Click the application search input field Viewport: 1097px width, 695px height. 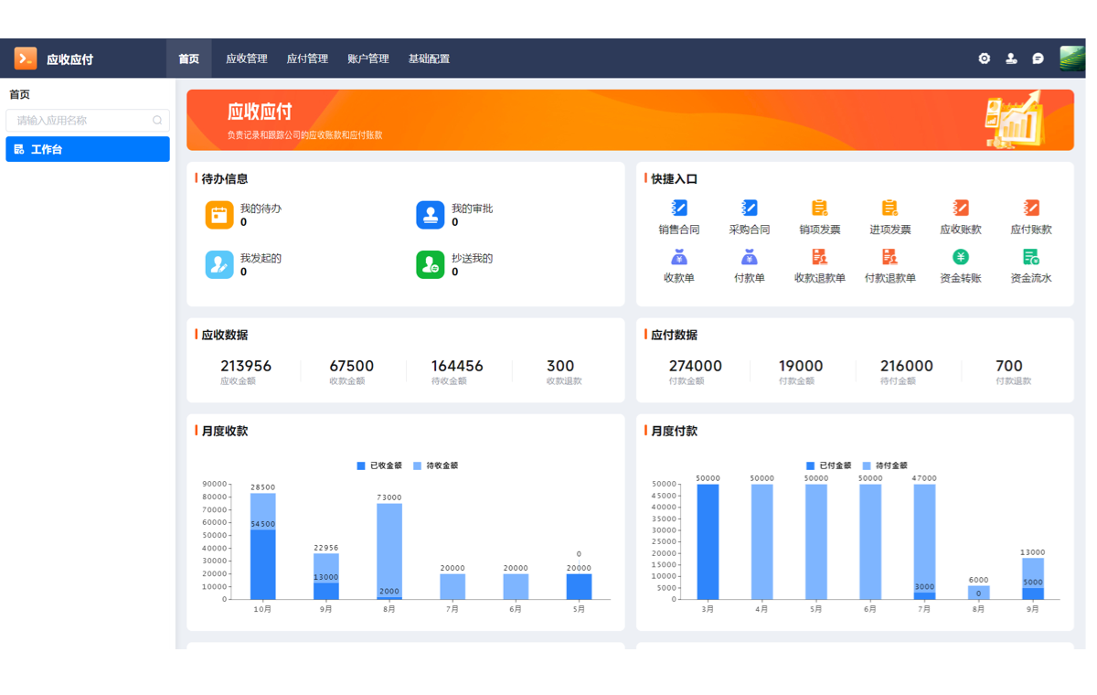[x=88, y=121]
